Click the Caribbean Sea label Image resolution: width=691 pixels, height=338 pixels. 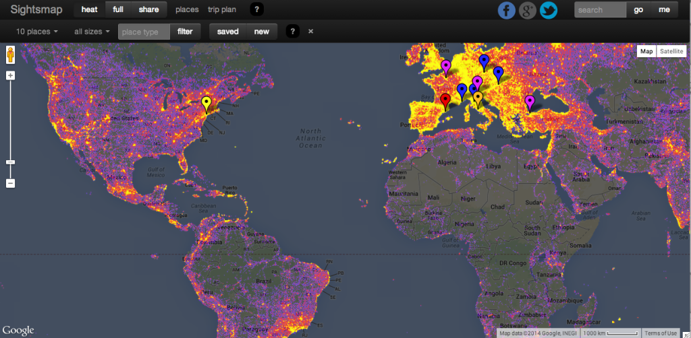204,209
